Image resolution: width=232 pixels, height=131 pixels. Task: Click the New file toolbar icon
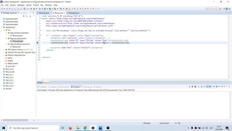[2, 9]
